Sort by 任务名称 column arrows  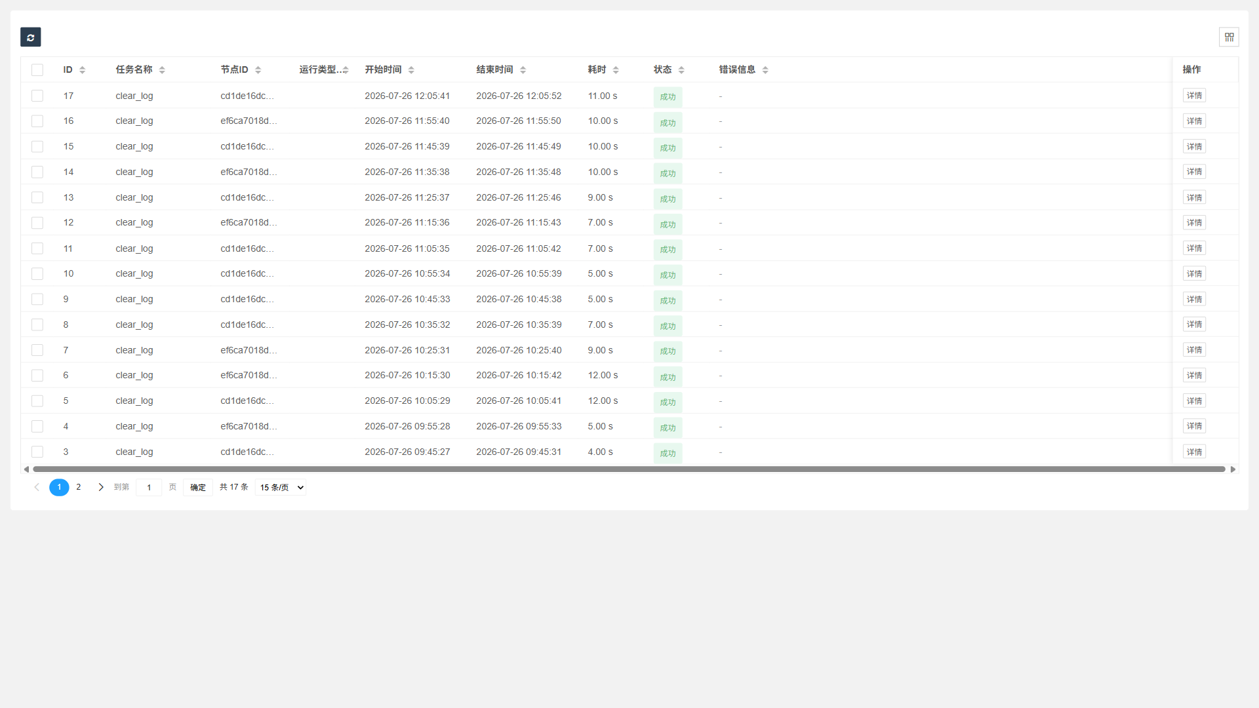pos(162,70)
